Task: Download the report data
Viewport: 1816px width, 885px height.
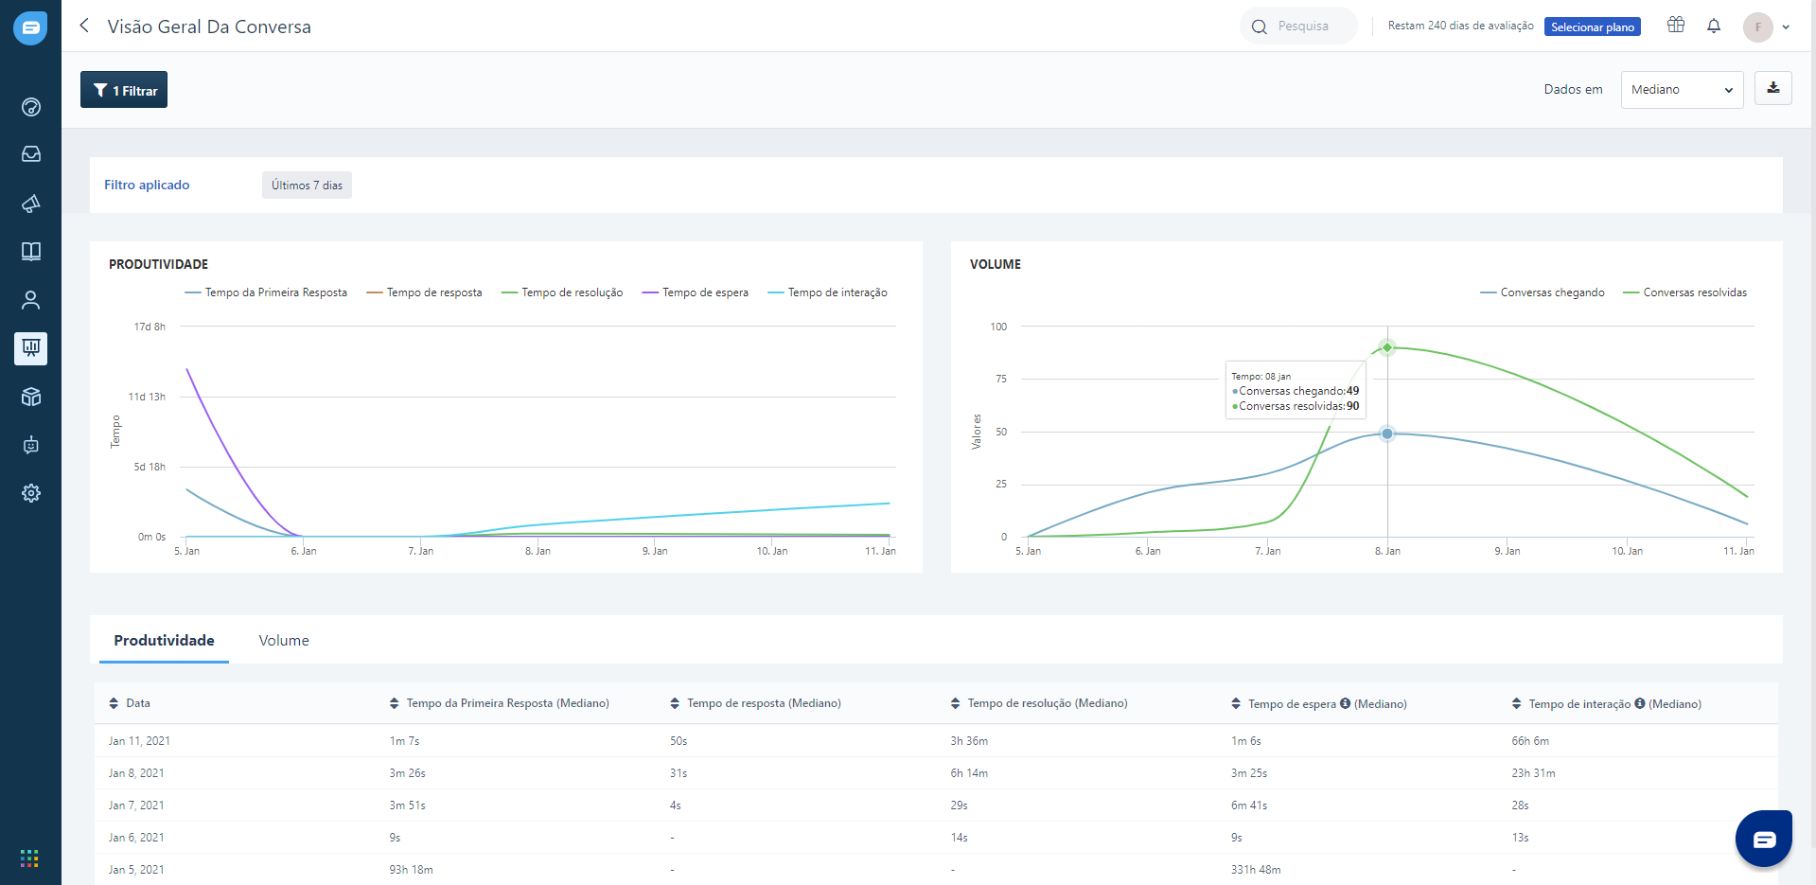Action: pyautogui.click(x=1773, y=89)
